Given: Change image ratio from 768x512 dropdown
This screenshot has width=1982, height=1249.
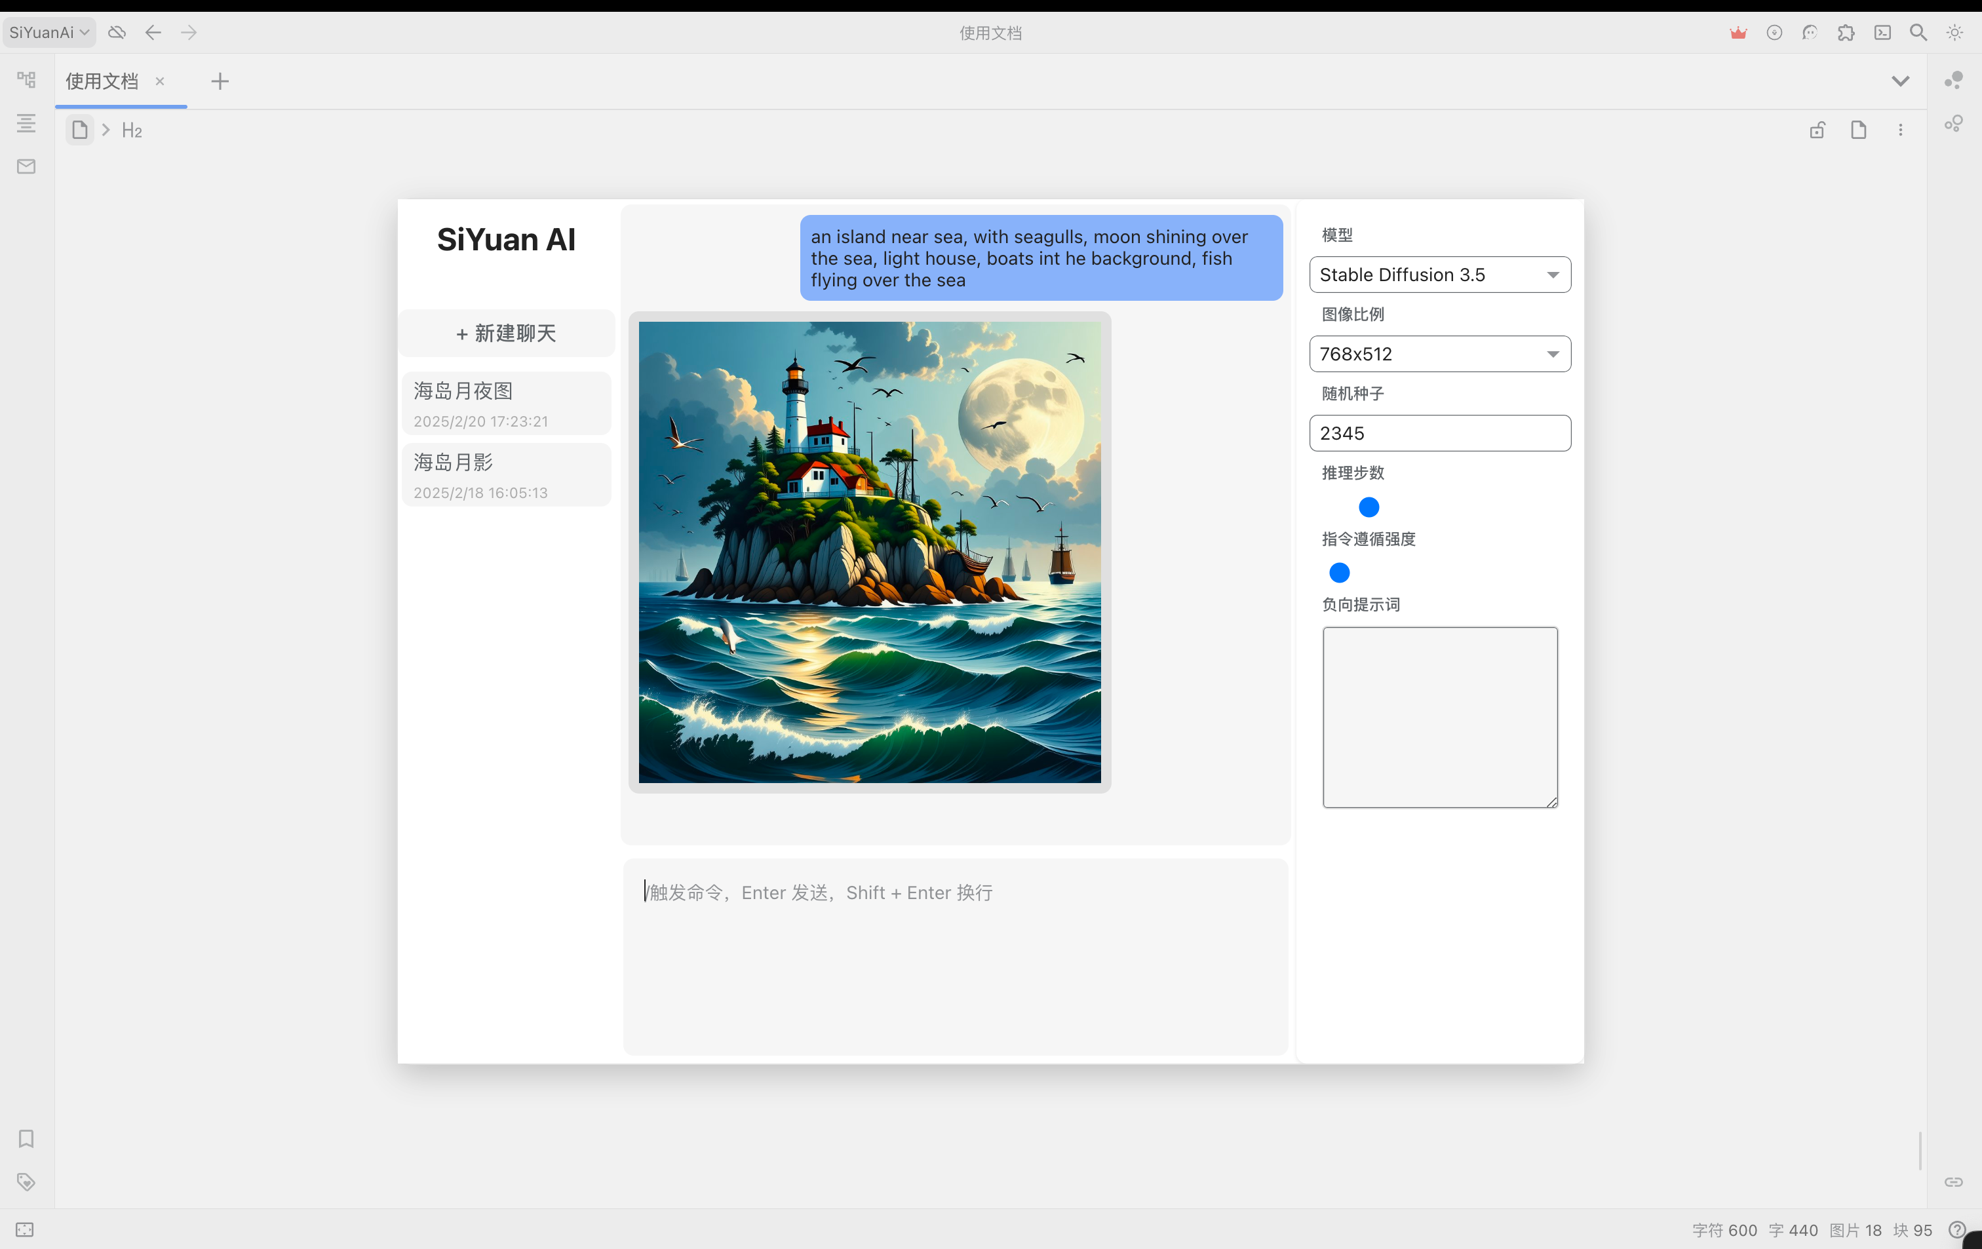Looking at the screenshot, I should click(x=1439, y=354).
